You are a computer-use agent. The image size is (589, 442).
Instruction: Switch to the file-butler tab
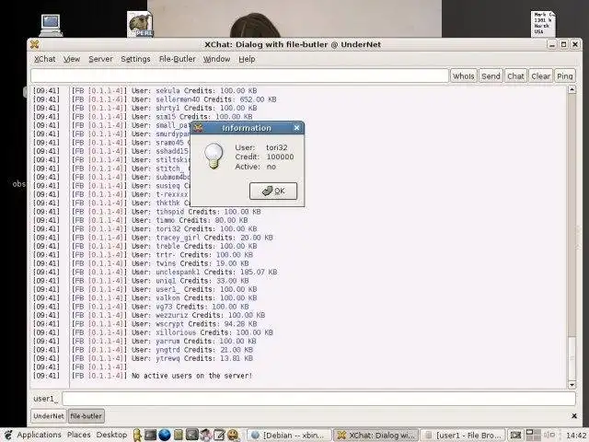[86, 416]
